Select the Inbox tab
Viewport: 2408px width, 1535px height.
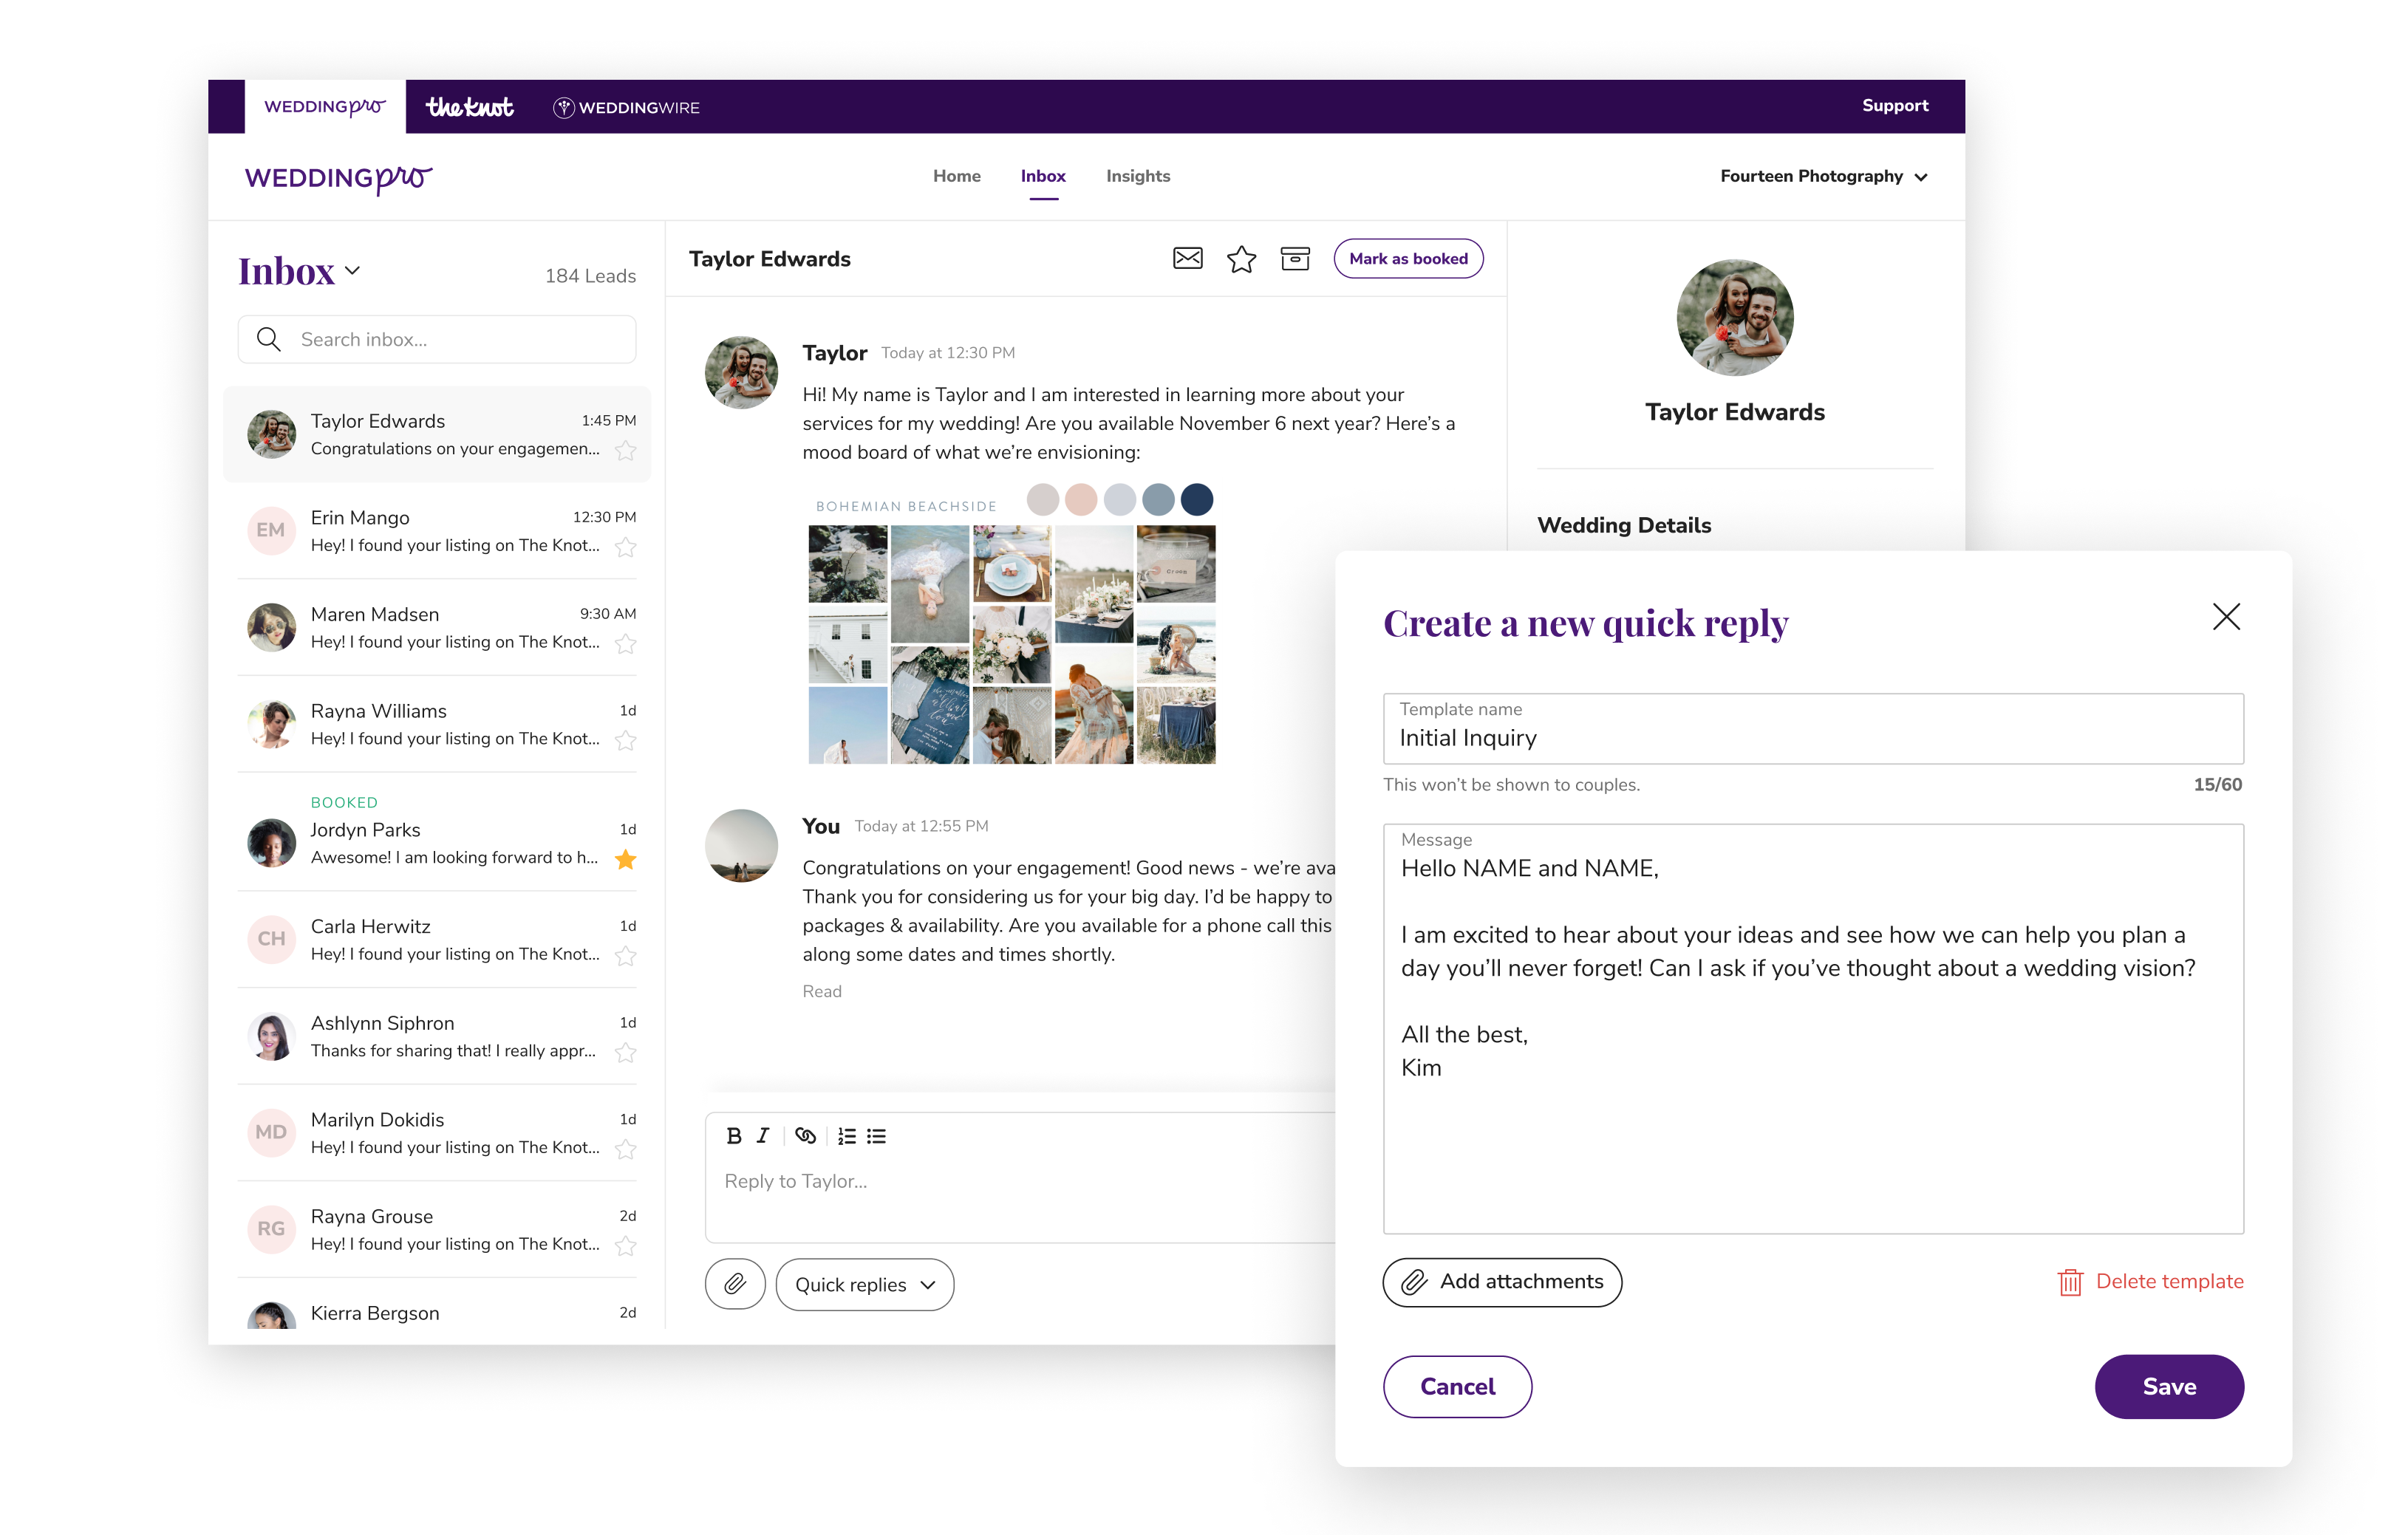click(x=1042, y=176)
